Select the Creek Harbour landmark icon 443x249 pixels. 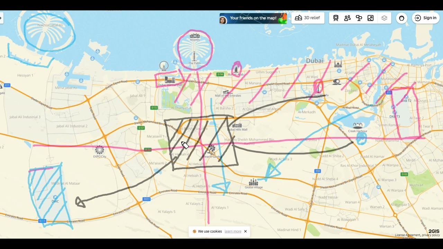coord(358,126)
